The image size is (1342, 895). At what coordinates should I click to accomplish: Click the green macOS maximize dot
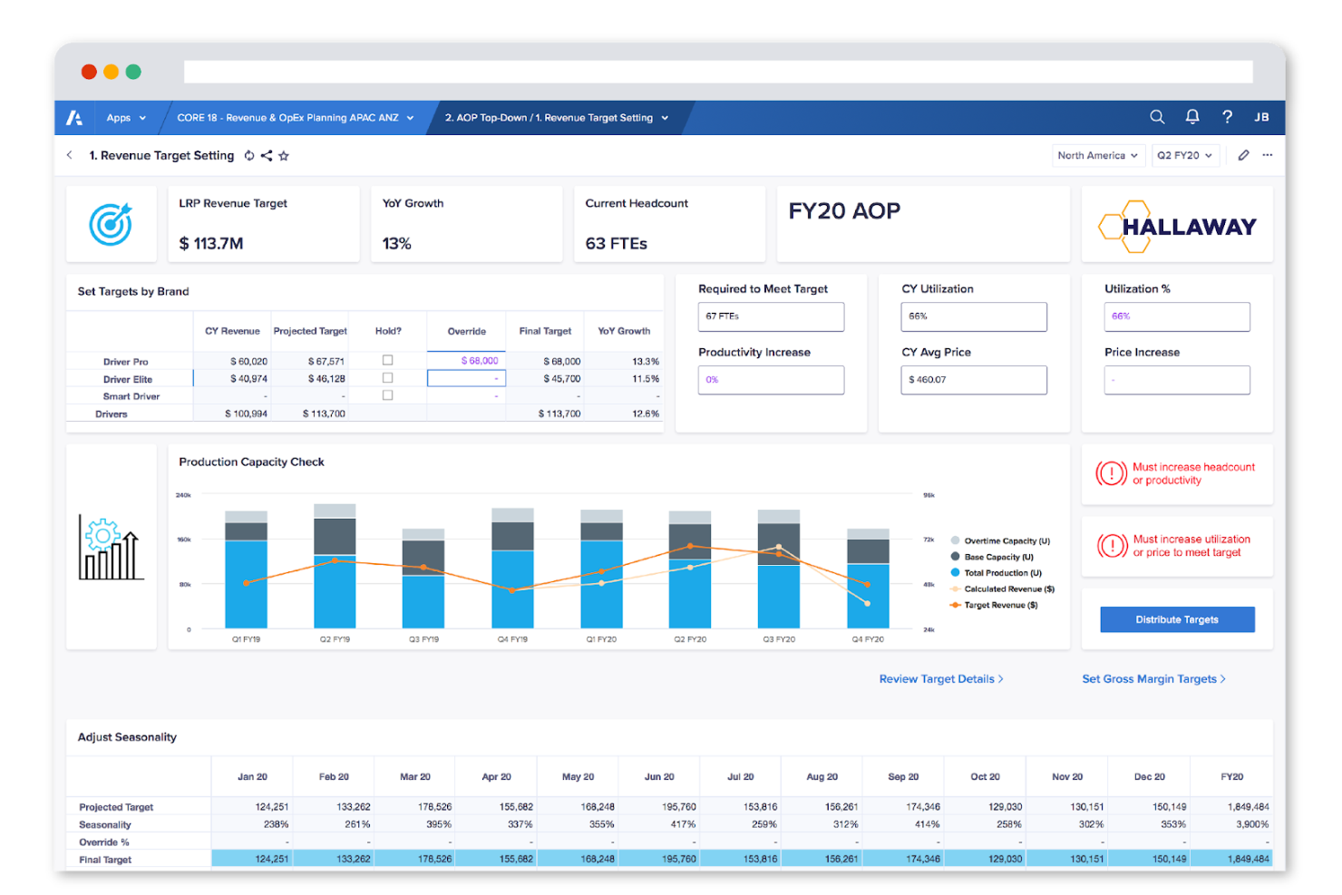tap(133, 72)
